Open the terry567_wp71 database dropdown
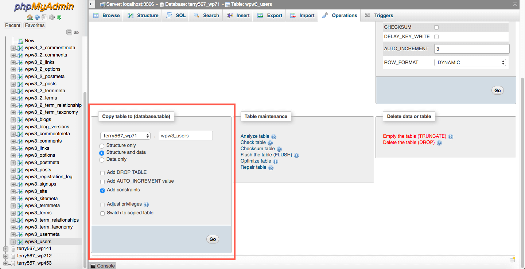Screen dimensions: 525x269 point(125,136)
